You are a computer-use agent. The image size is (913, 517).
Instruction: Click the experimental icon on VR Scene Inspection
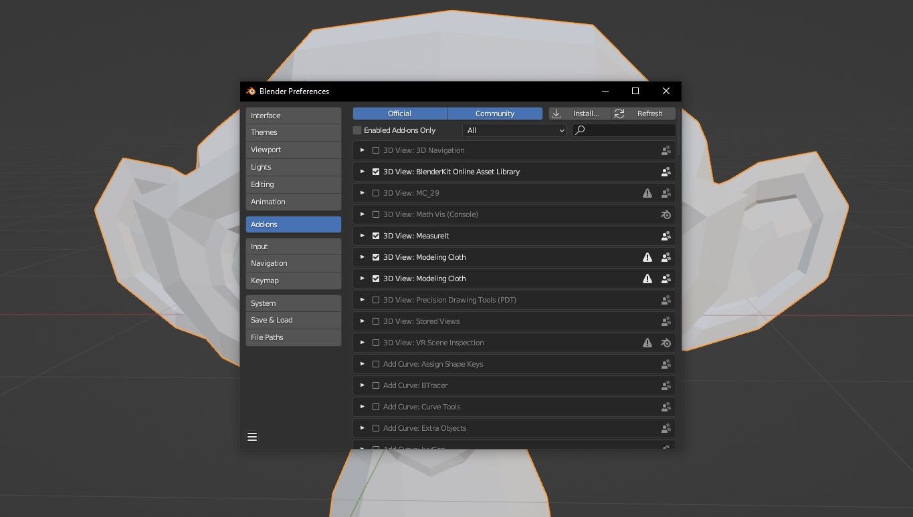click(666, 343)
